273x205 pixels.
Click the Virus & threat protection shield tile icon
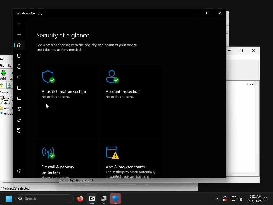[x=48, y=77]
